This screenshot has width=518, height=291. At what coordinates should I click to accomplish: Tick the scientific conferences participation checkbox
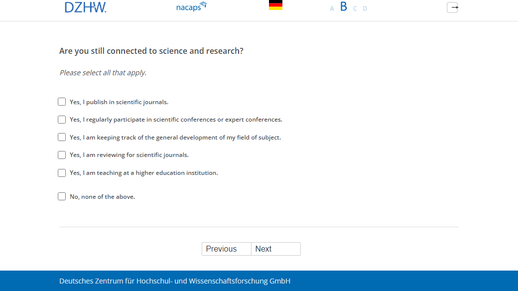tap(62, 120)
